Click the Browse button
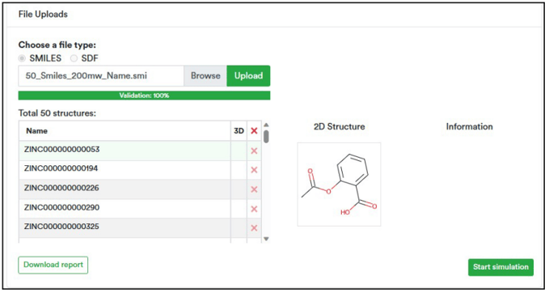This screenshot has width=549, height=293. tap(205, 76)
